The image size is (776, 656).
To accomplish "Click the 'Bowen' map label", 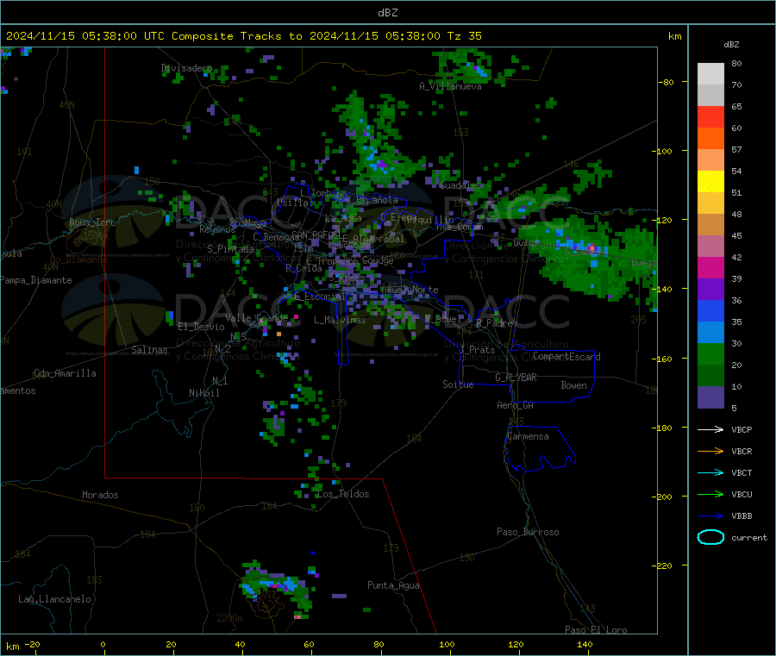I will tap(574, 385).
